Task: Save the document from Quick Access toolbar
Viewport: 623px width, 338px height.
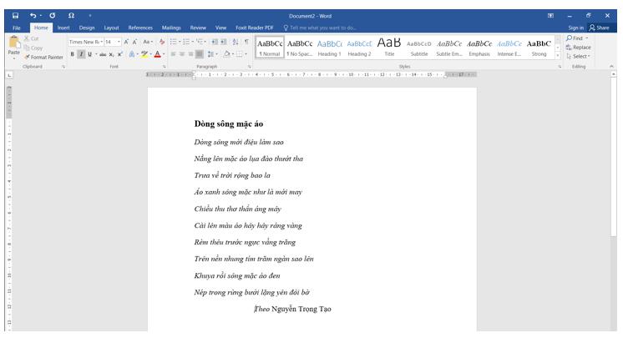Action: [x=16, y=16]
